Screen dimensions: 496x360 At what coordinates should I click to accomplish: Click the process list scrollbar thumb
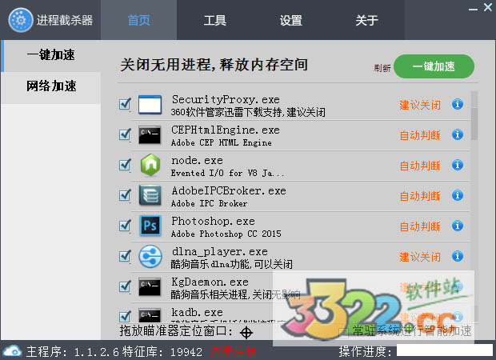(474, 123)
